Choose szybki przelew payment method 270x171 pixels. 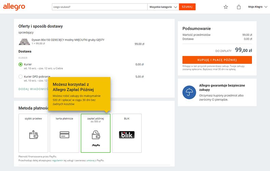33,133
